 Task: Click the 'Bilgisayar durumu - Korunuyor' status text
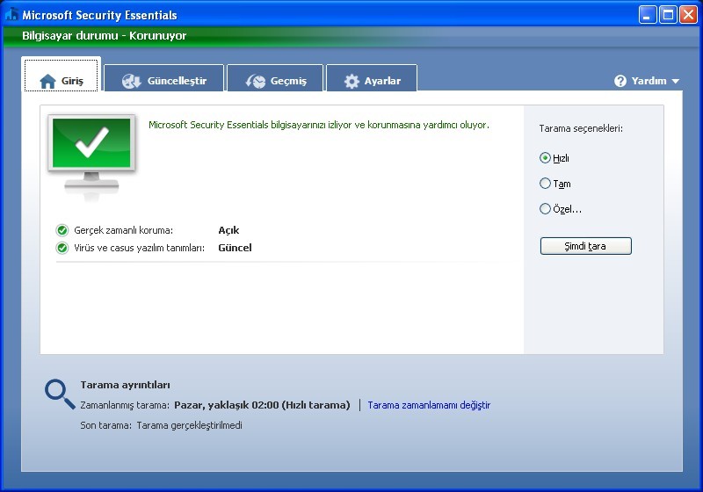click(x=104, y=36)
